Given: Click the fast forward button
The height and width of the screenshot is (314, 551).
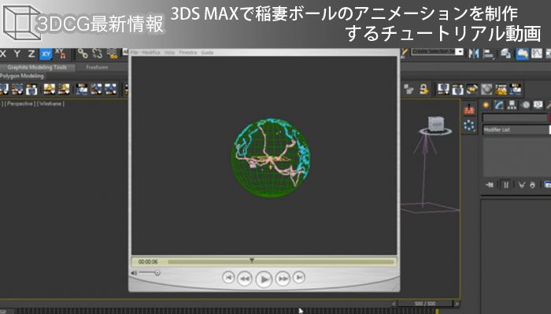Looking at the screenshot, I should click(x=283, y=279).
